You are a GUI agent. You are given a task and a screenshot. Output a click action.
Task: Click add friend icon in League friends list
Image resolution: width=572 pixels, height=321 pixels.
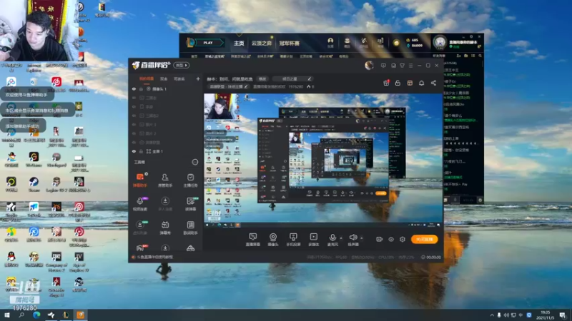458,56
